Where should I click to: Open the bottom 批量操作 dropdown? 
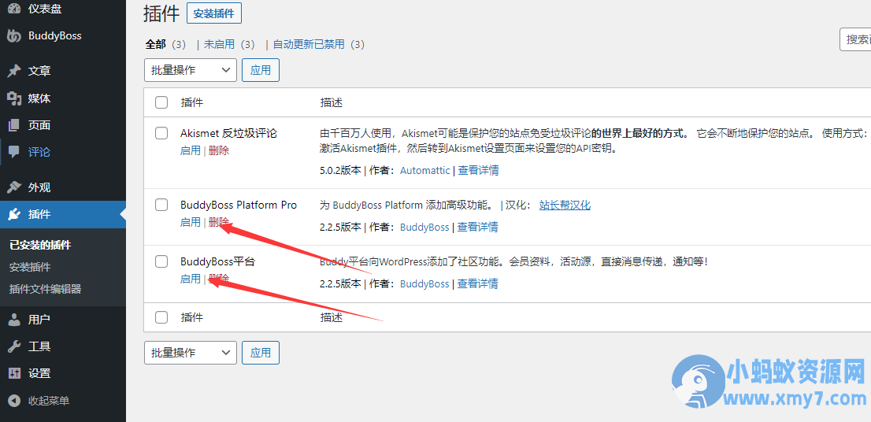pos(191,353)
